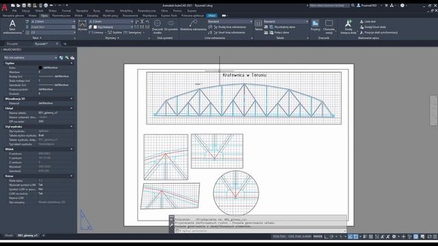Viewport: 438px width, 246px height.
Task: Click the Lista skal button
Action: [368, 21]
